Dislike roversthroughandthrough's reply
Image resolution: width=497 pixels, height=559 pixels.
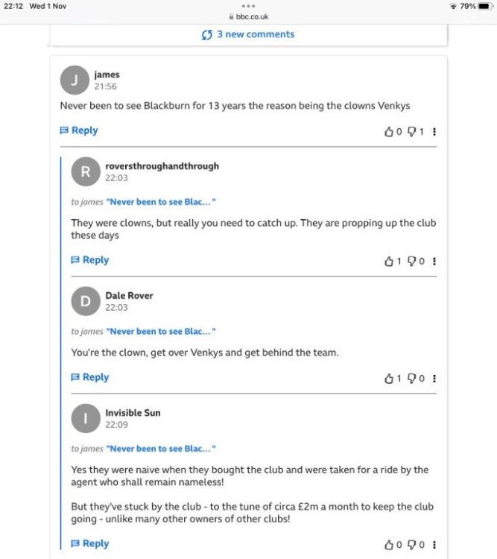[x=411, y=262]
